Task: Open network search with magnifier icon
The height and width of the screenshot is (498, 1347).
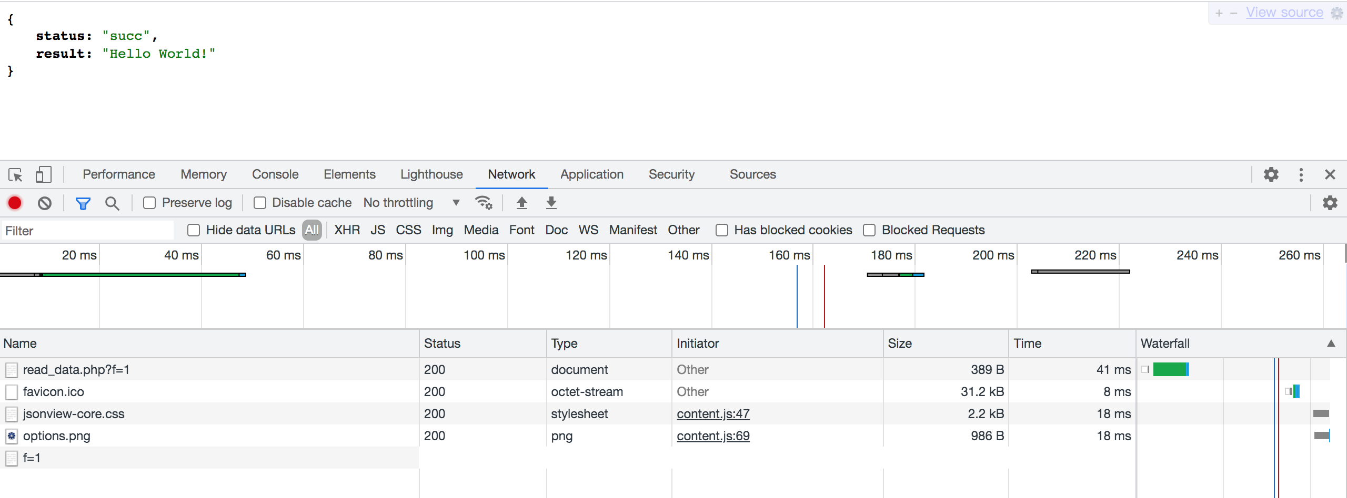Action: click(x=112, y=203)
